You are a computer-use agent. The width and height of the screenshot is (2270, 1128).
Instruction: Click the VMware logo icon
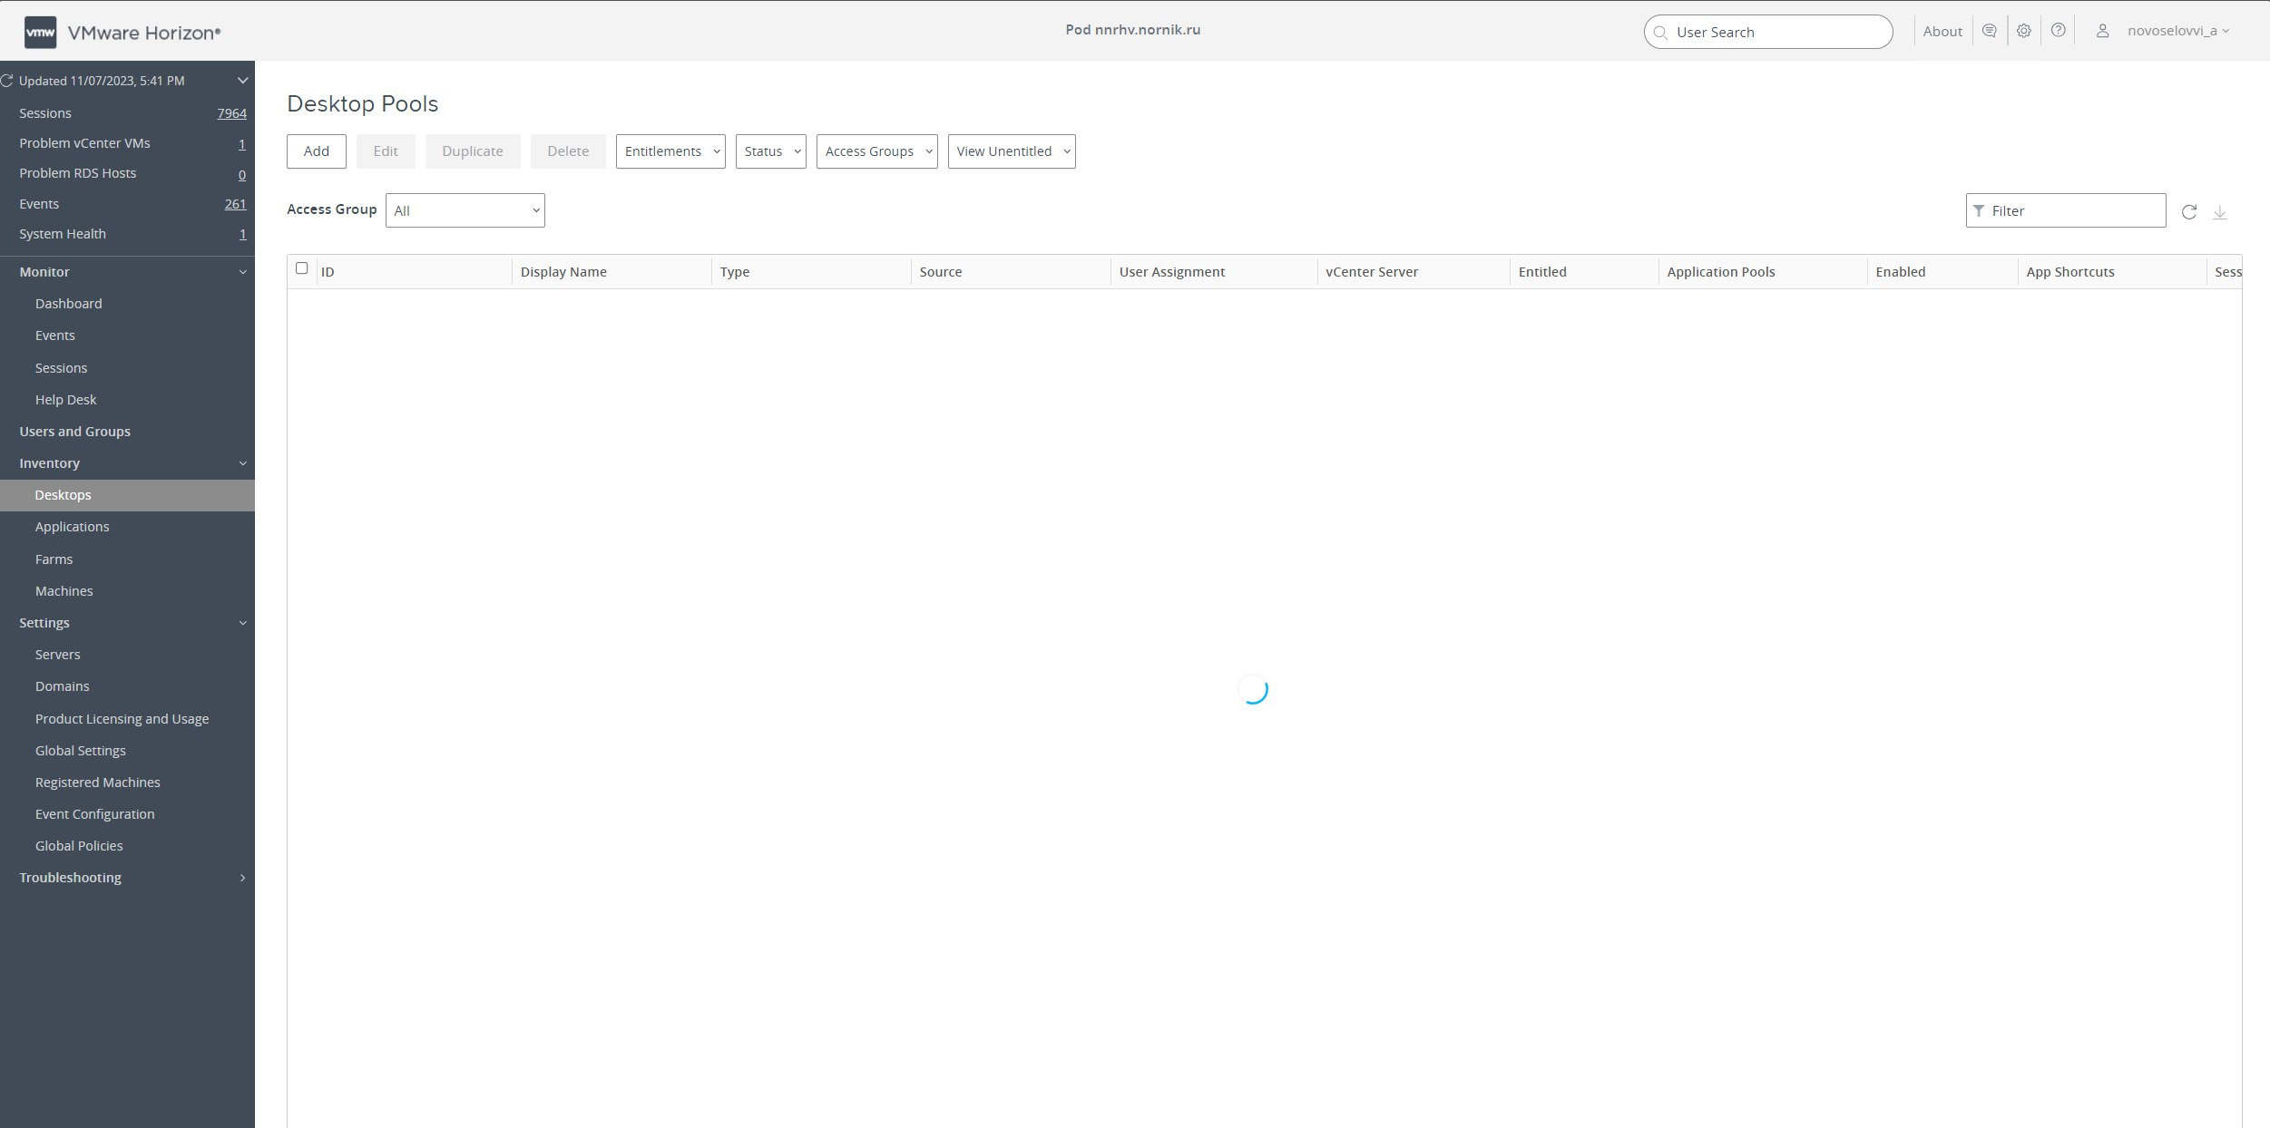click(40, 33)
